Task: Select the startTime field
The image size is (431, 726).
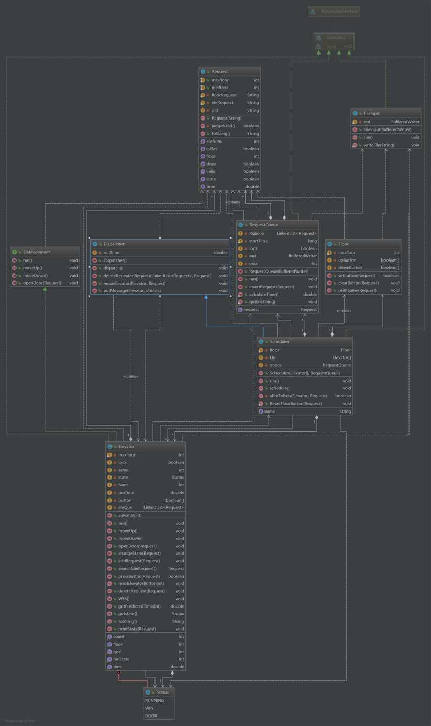Action: (278, 241)
